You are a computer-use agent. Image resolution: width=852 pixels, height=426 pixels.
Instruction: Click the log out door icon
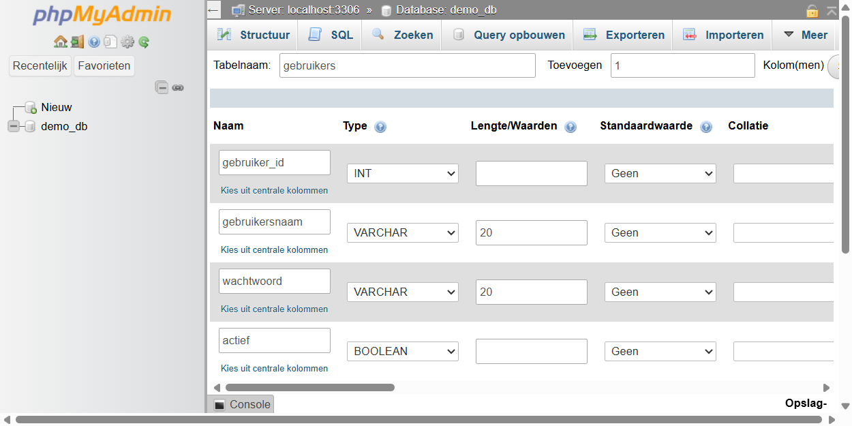tap(77, 42)
